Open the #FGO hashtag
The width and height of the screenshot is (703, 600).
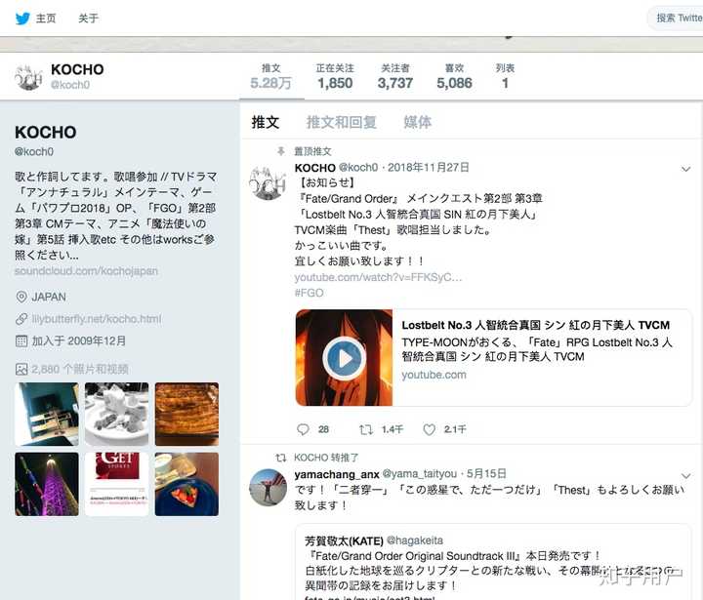[309, 293]
